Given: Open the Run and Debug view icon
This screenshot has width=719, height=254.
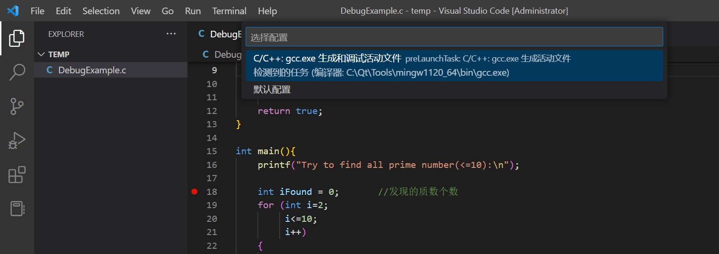Looking at the screenshot, I should click(17, 141).
